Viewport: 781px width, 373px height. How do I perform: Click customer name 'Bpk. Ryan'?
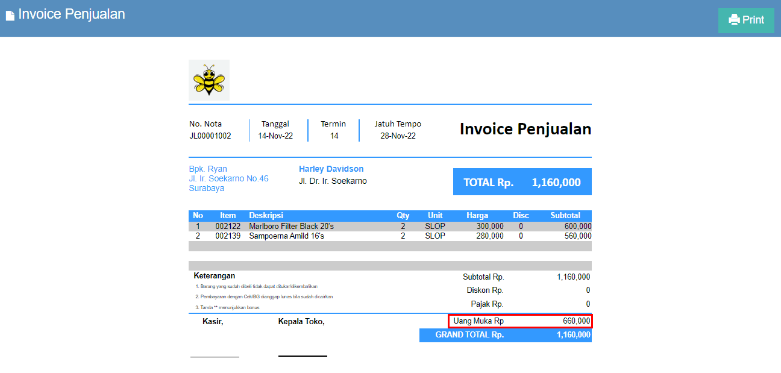[208, 169]
